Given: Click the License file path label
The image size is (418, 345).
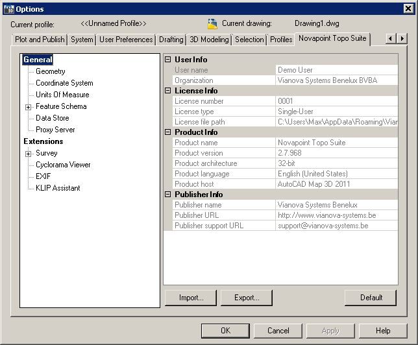Looking at the screenshot, I should [x=200, y=122].
